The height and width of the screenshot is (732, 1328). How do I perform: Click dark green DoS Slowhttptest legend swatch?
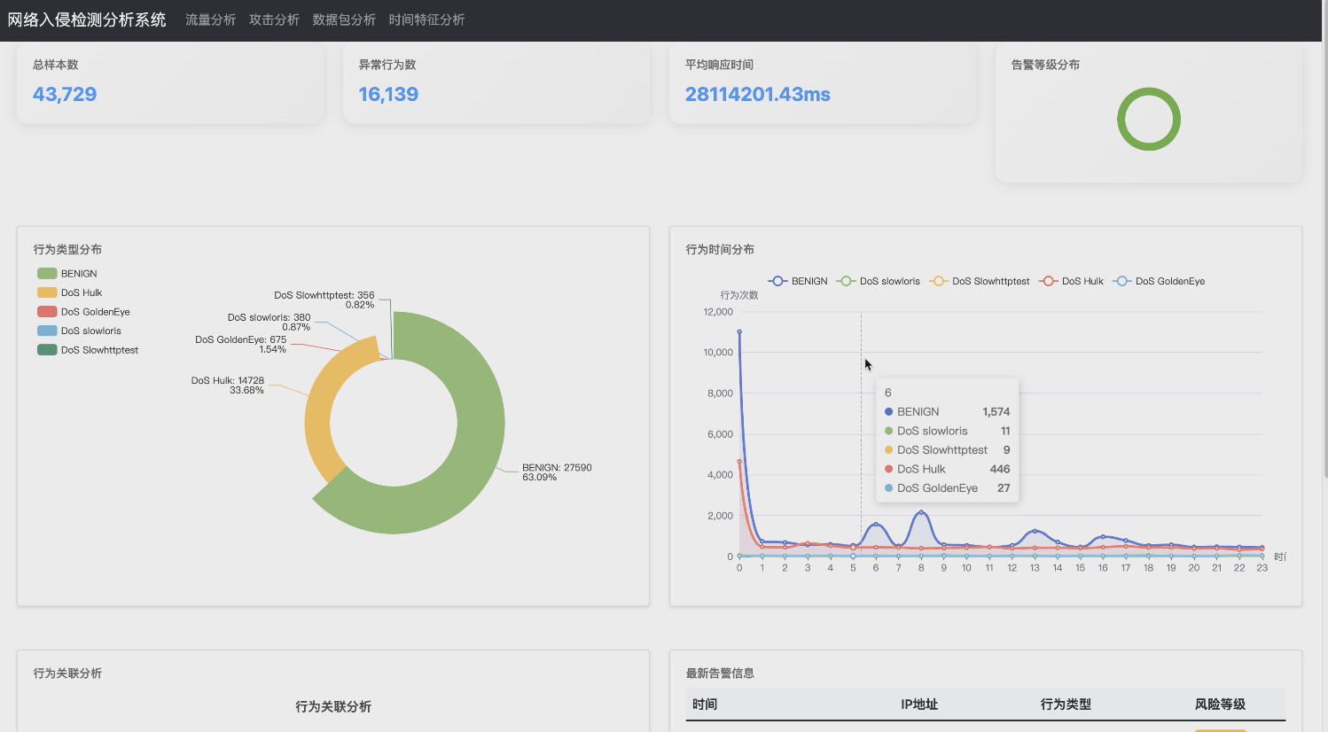click(x=47, y=350)
